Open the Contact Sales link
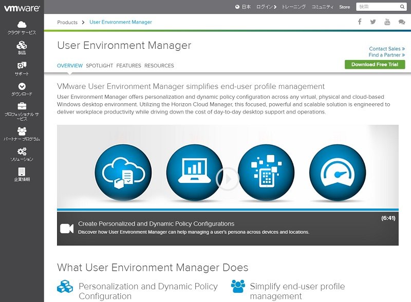Screen dimensions: 411x302 pos(387,49)
